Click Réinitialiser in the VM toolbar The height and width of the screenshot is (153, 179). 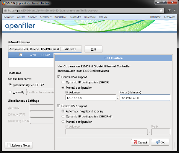60,17
